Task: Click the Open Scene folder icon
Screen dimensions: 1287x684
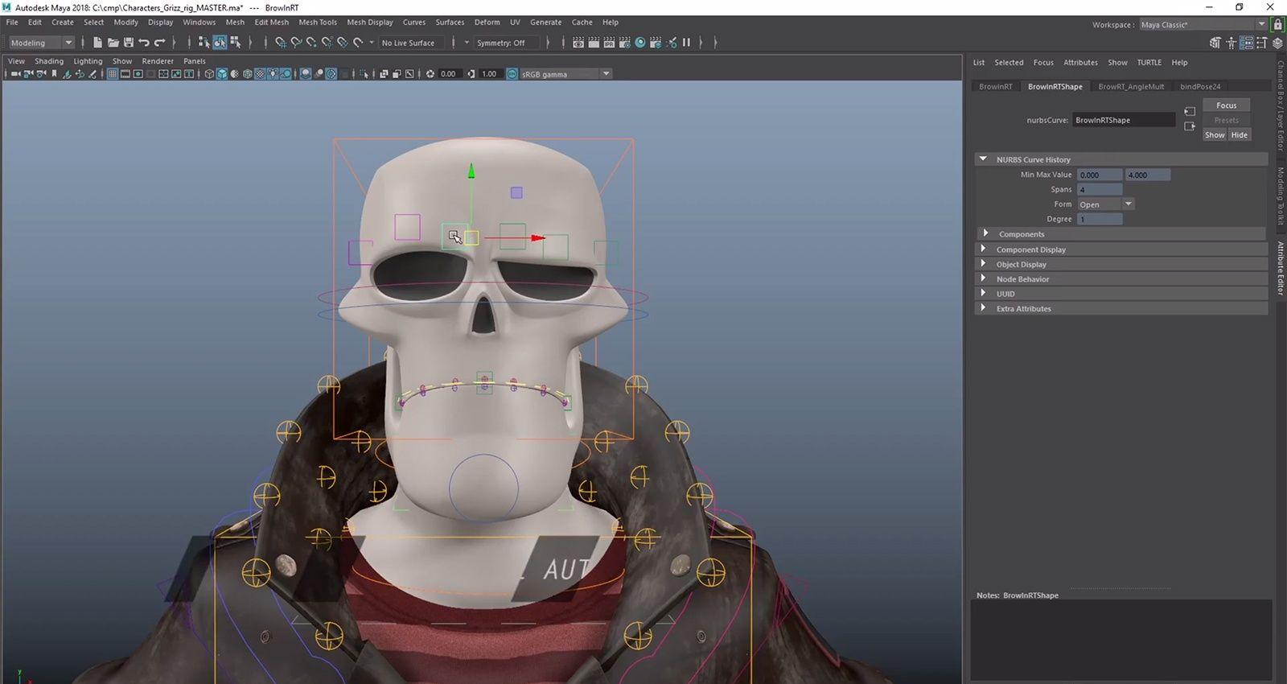Action: pyautogui.click(x=113, y=43)
